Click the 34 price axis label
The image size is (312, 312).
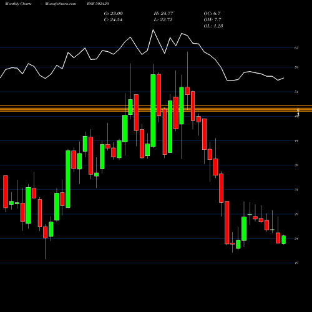point(296,190)
